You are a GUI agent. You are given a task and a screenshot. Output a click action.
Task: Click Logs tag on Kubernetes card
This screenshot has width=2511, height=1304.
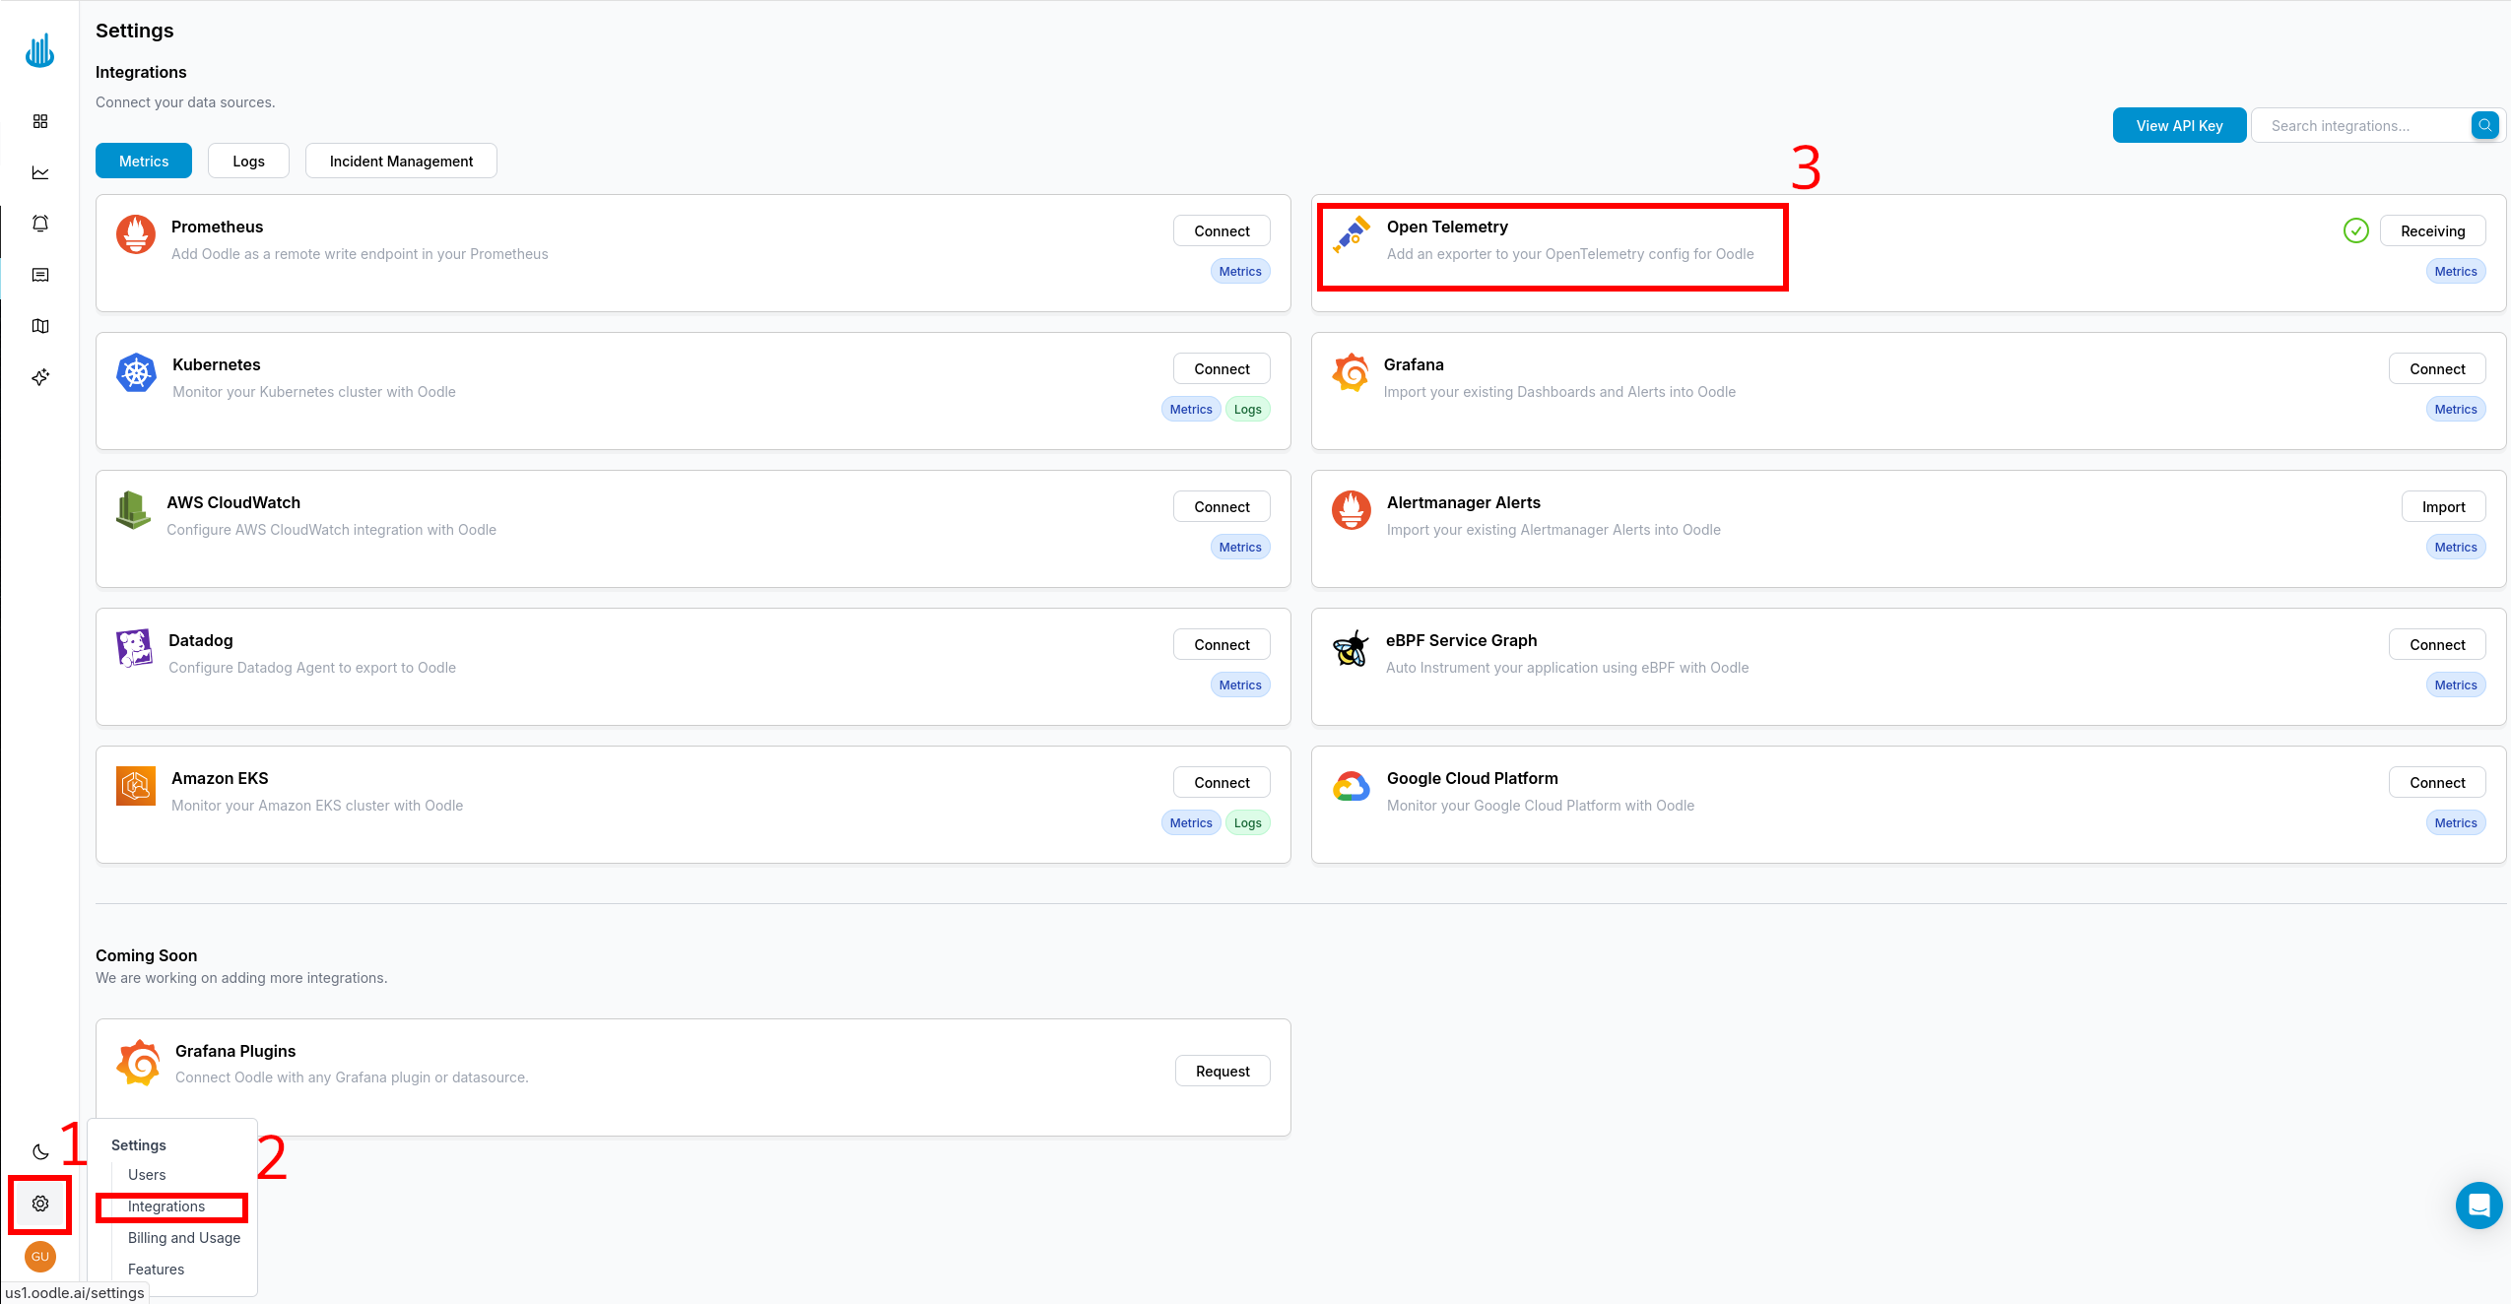pos(1247,409)
